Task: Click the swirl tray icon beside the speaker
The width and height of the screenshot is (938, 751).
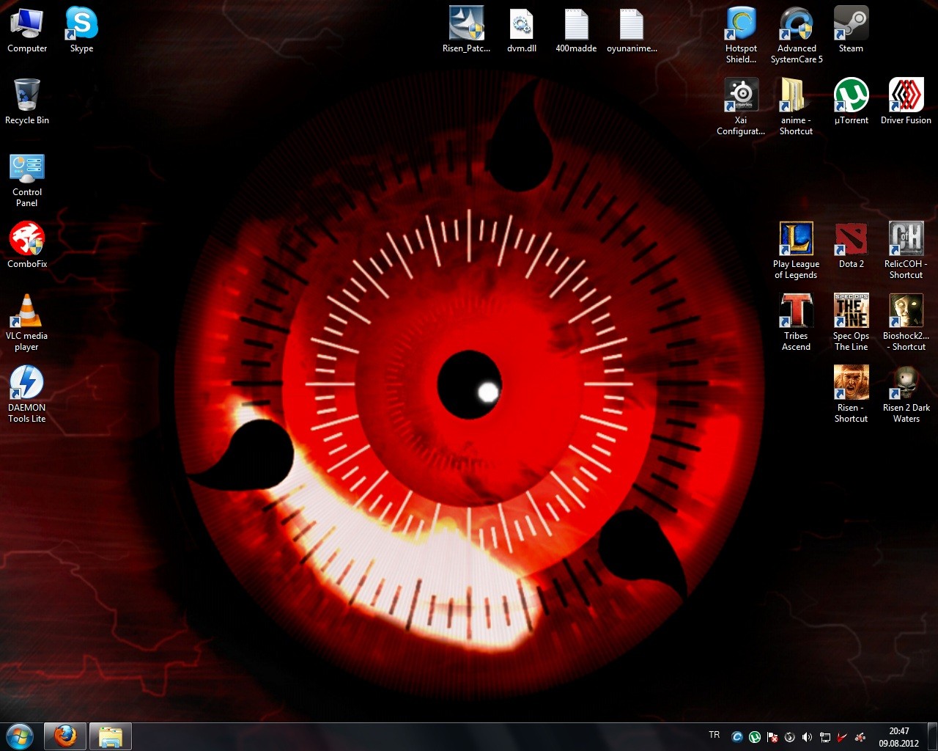Action: tap(789, 737)
